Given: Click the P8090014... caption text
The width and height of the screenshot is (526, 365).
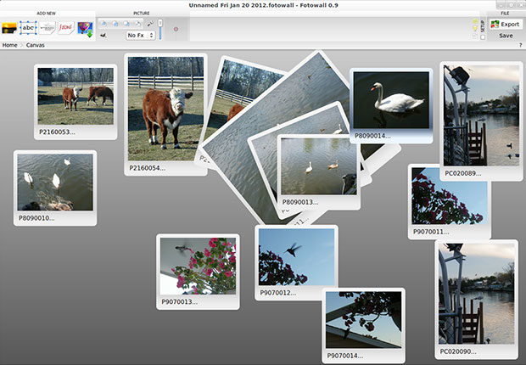Looking at the screenshot, I should tap(372, 136).
